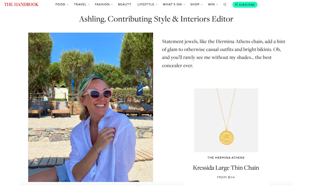This screenshot has height=195, width=313.
Task: Open the Beauty section
Action: point(125,5)
